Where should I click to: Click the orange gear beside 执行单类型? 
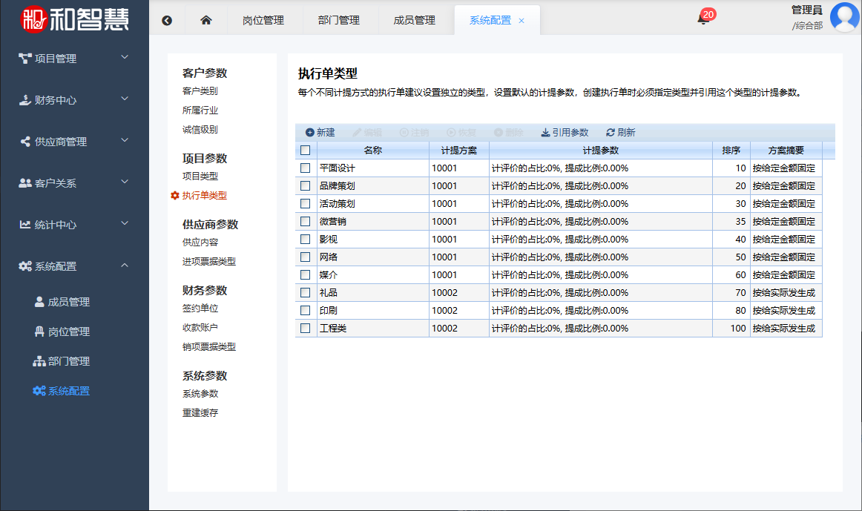(175, 196)
